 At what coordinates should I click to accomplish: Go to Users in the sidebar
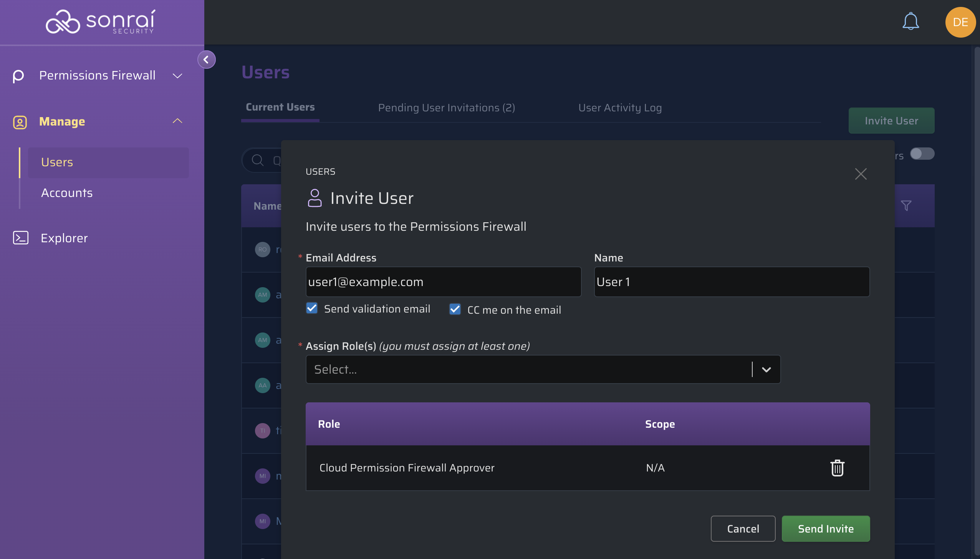pos(108,162)
